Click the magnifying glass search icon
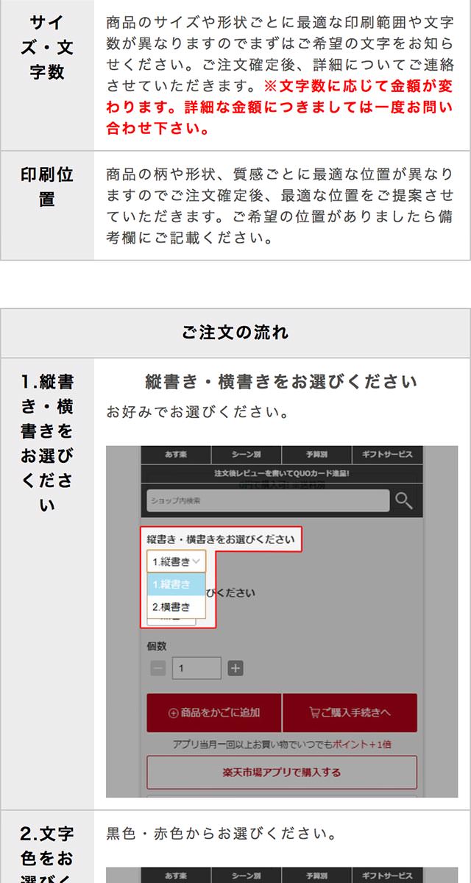Viewport: 471px width, 883px height. [x=403, y=500]
